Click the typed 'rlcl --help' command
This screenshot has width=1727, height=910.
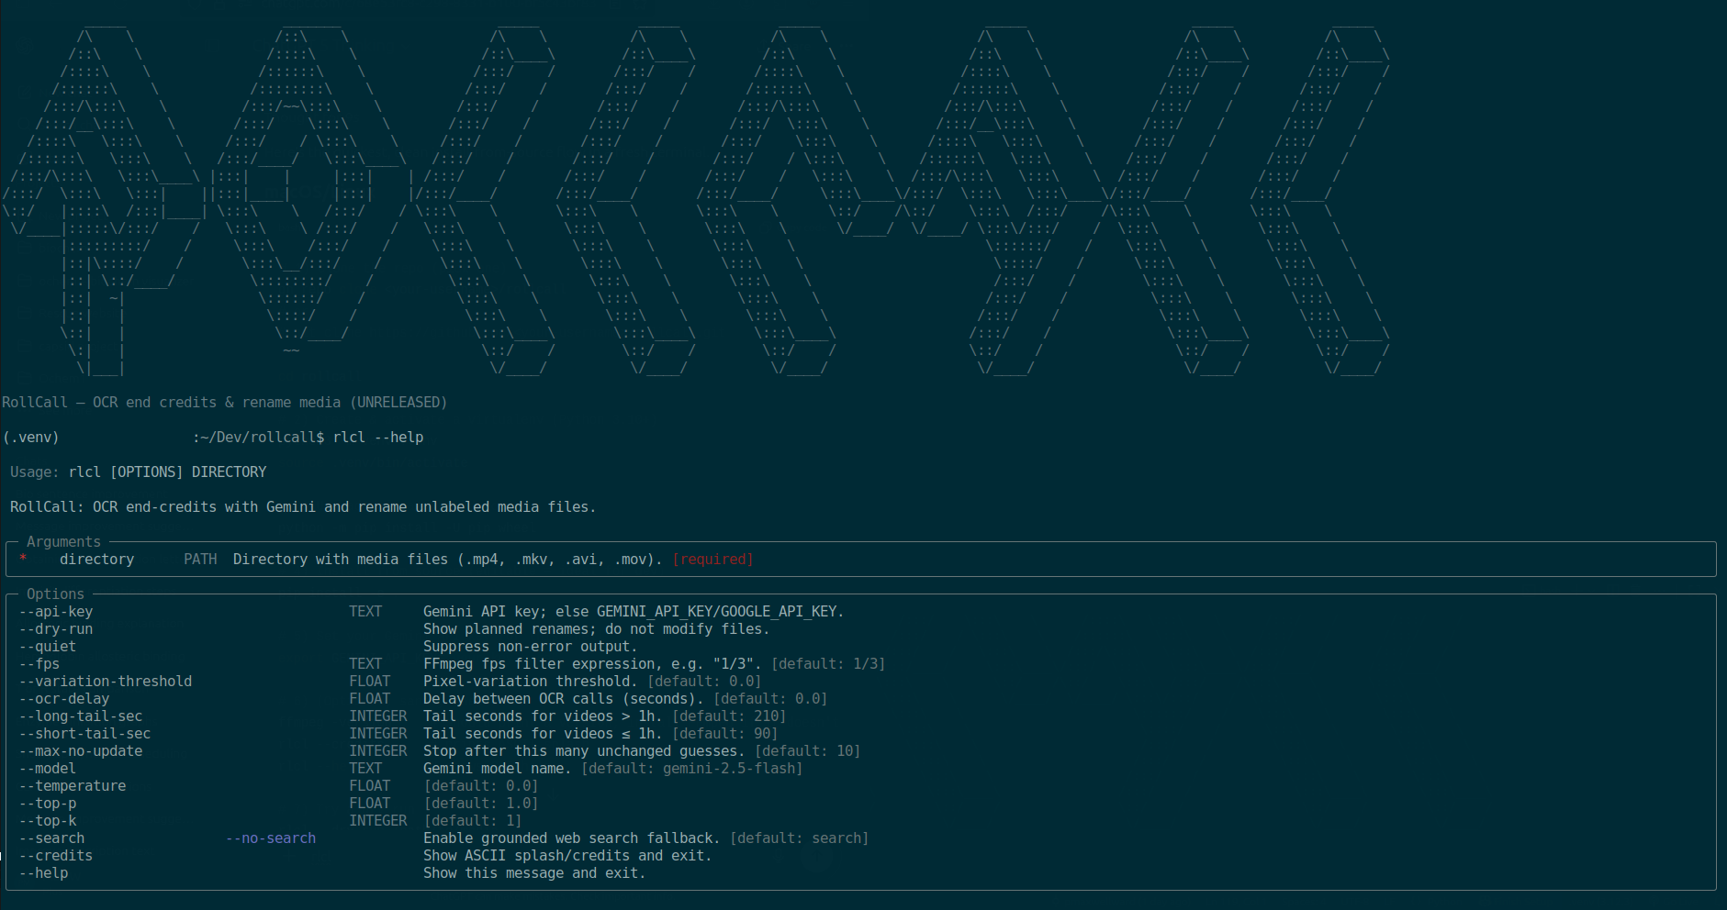tap(378, 438)
